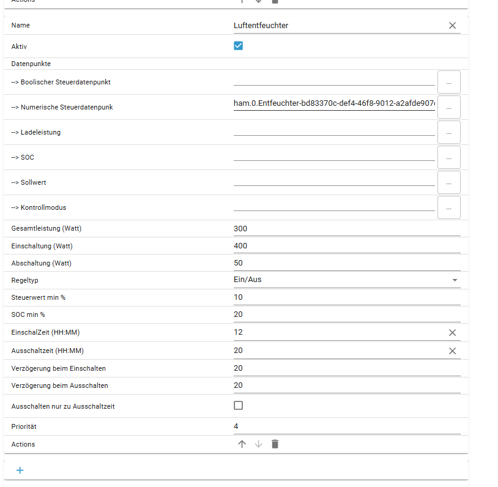Enable Ausschalten nur zu Ausschaltzeit checkbox
The image size is (498, 487).
point(238,406)
